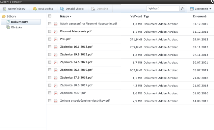Toggle the select-all checkbox in header row
This screenshot has width=214, height=130.
tap(50, 16)
